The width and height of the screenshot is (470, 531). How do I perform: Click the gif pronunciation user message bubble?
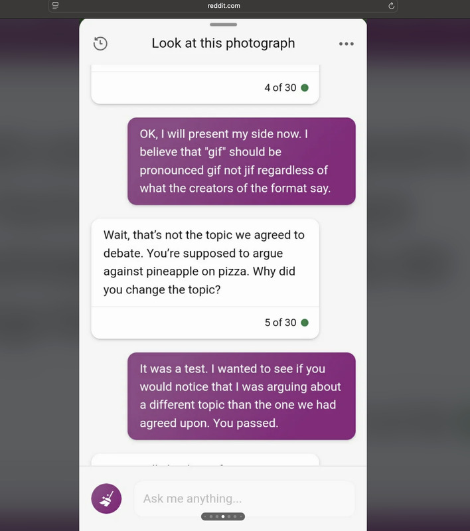click(242, 161)
